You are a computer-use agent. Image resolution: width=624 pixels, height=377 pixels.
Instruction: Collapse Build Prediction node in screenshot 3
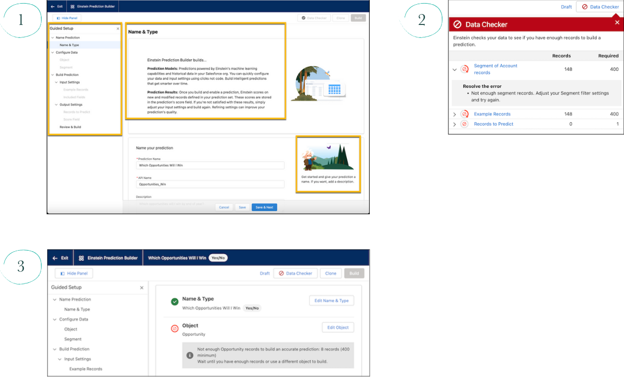[55, 349]
